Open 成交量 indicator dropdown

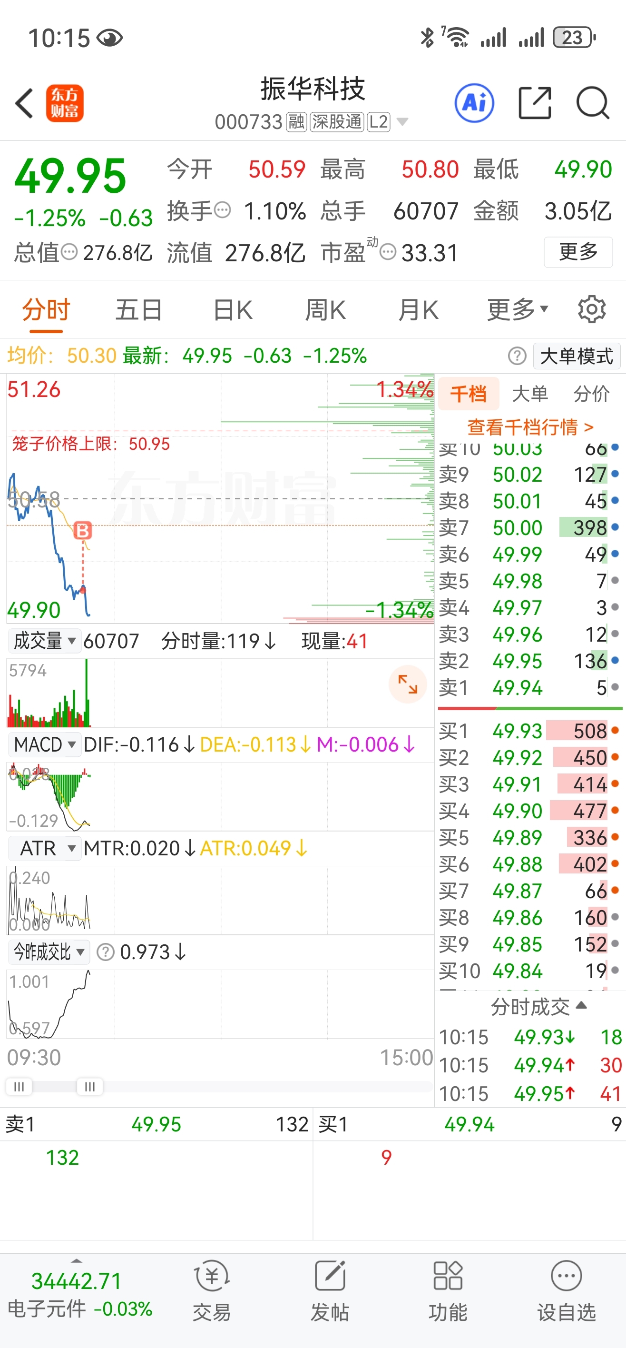point(44,641)
